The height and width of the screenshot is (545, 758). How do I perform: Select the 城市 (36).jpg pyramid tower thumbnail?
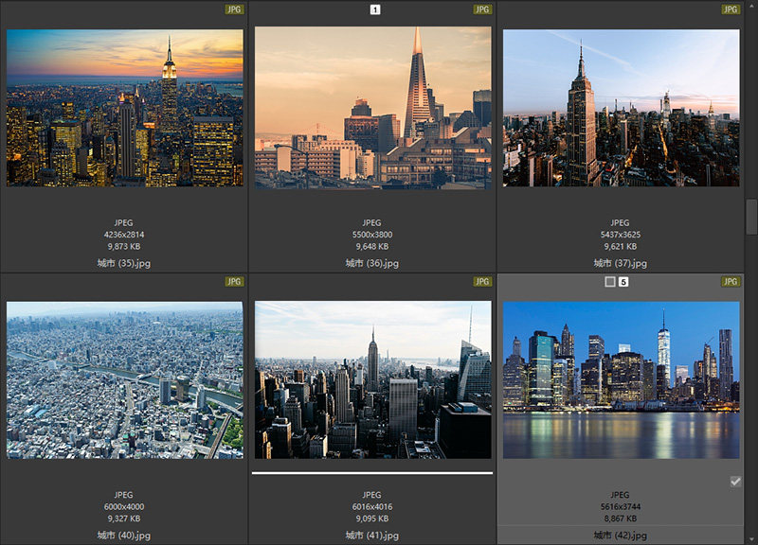click(373, 108)
